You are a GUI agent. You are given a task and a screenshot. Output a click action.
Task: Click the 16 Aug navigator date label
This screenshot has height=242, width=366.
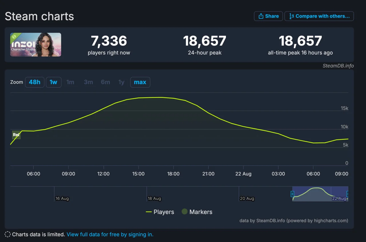pyautogui.click(x=62, y=198)
